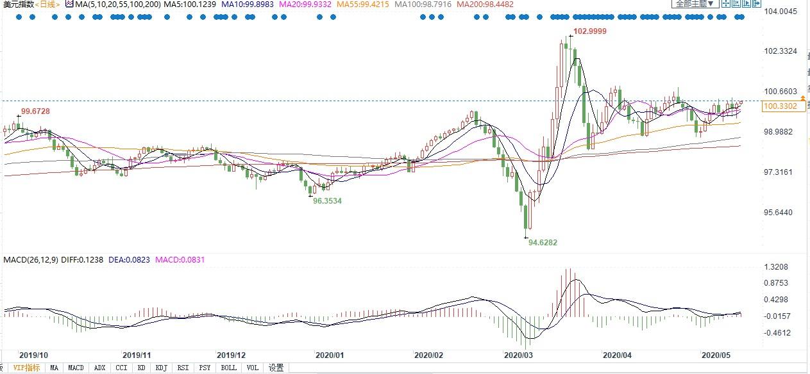Show the RSI indicator tab
Image resolution: width=810 pixels, height=374 pixels.
pos(183,368)
